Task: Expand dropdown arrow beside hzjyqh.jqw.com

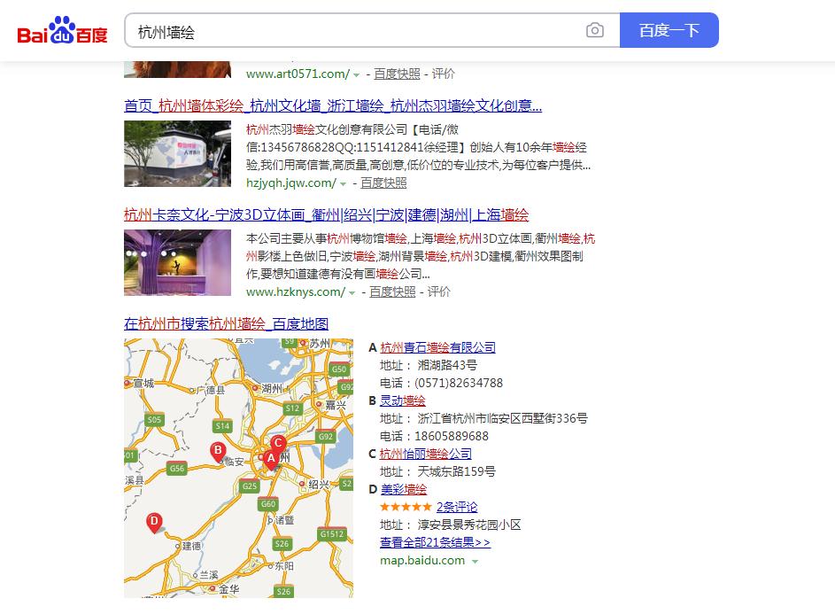Action: 343,184
